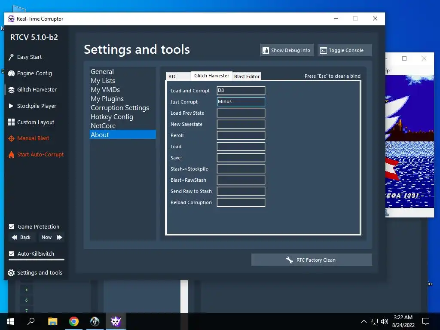The height and width of the screenshot is (330, 440).
Task: Open Engine Config panel
Action: (30, 73)
